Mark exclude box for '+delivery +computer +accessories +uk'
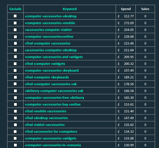Viewport: 159px width, 148px height. (x=15, y=91)
